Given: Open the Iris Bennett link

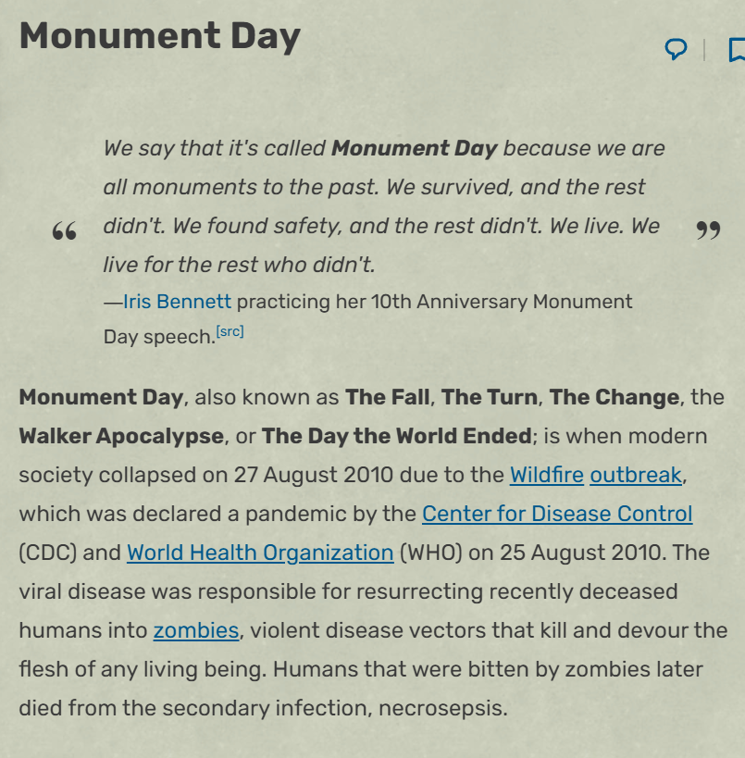Looking at the screenshot, I should pyautogui.click(x=177, y=301).
